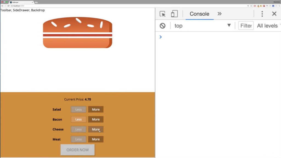The width and height of the screenshot is (281, 158).
Task: Close the DevTools panel
Action: coord(274,14)
